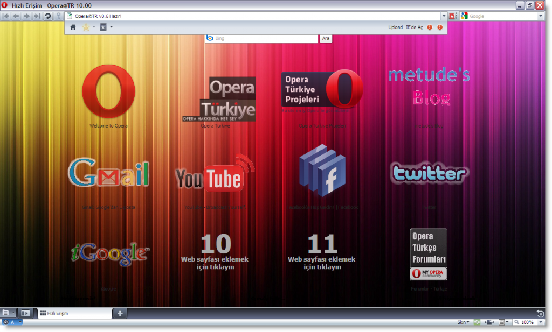Image resolution: width=552 pixels, height=332 pixels.
Task: Open the Facebook speed dial
Action: [x=322, y=171]
